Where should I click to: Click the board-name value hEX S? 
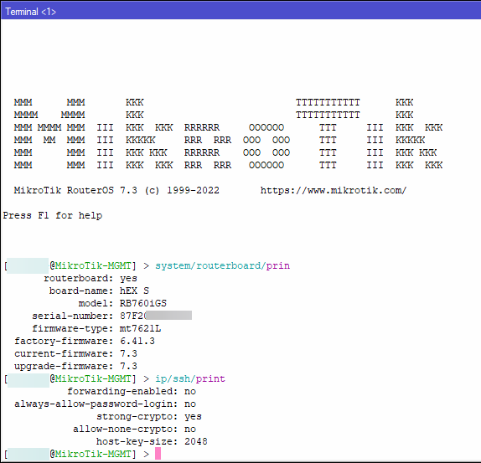coord(134,291)
